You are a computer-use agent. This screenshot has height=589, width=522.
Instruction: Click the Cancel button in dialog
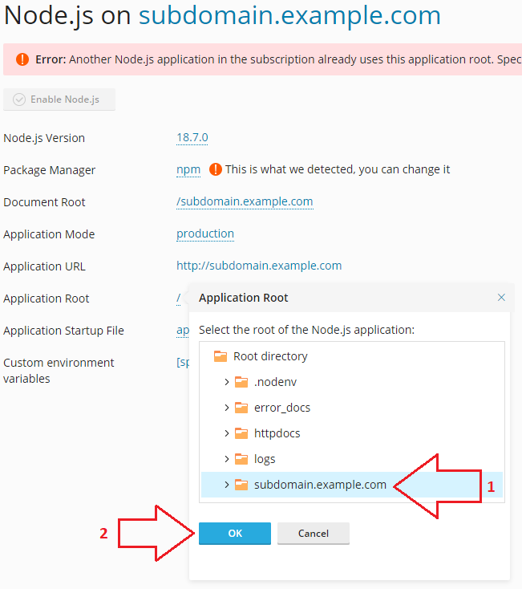(x=314, y=534)
